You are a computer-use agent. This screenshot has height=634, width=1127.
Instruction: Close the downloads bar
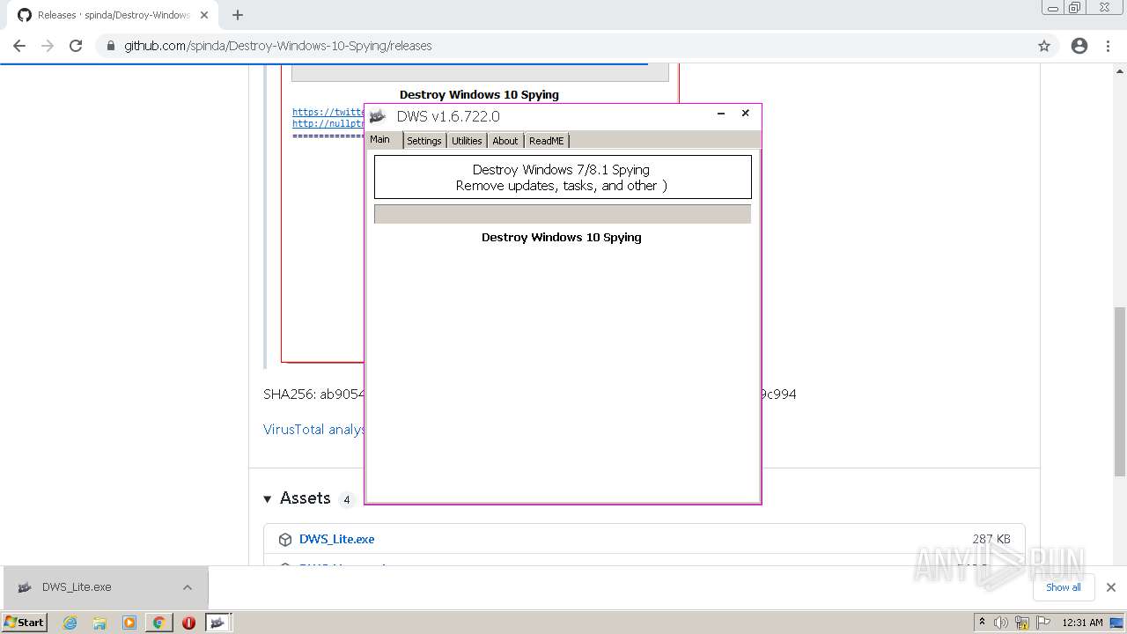point(1111,587)
